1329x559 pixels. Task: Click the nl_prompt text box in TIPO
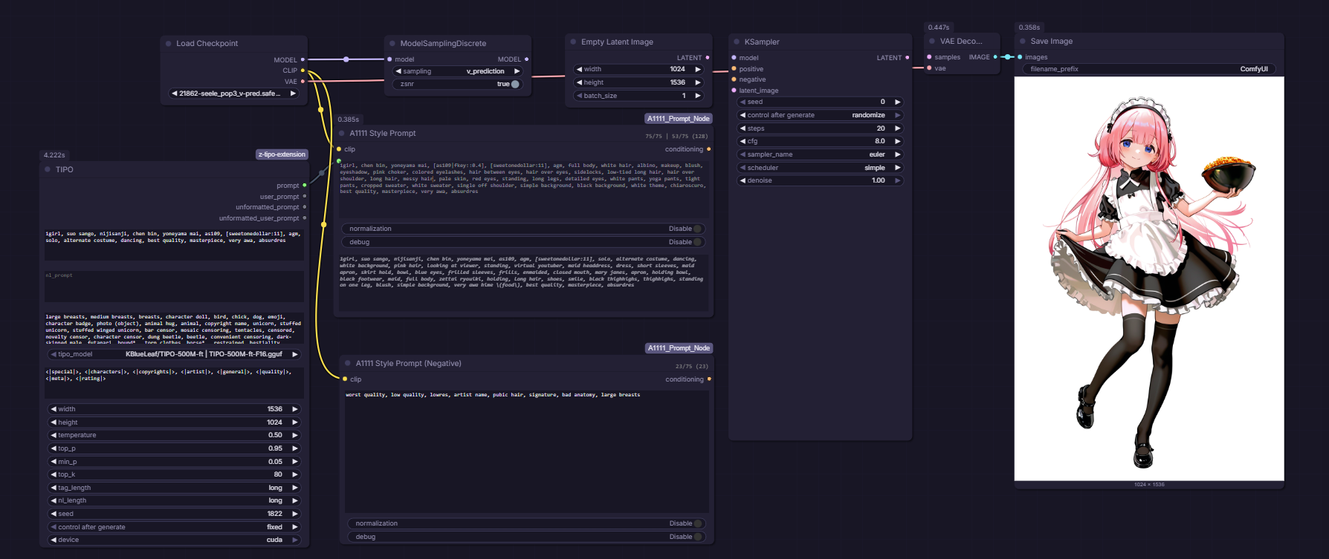[175, 286]
